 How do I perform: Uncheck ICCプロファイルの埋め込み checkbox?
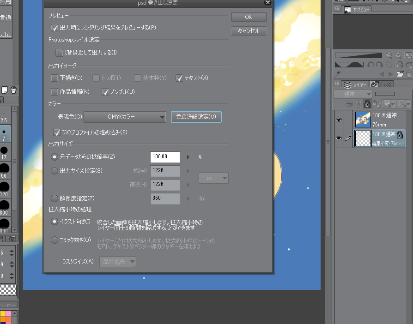57,132
